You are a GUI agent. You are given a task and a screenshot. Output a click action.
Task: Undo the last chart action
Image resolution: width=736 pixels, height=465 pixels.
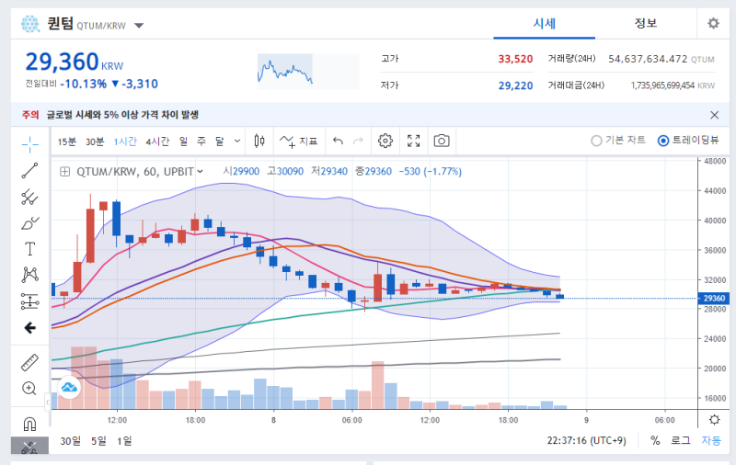point(338,141)
